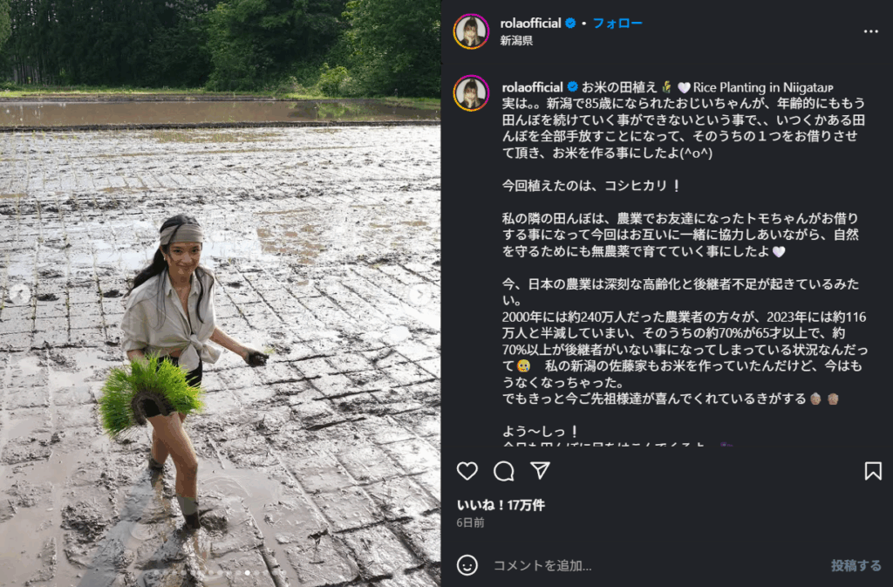
Task: Open comments with the speech bubble icon
Action: [x=504, y=471]
